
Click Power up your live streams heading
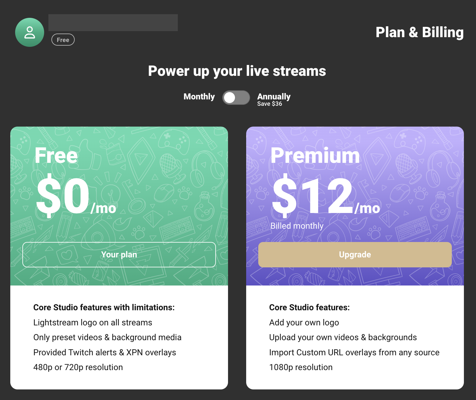(x=237, y=71)
